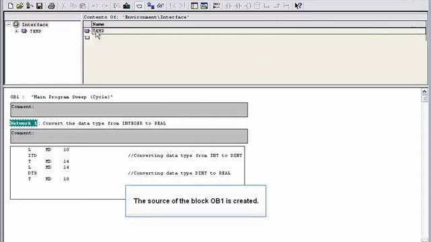Click the Copy toolbar icon
Image resolution: width=431 pixels, height=242 pixels.
(x=73, y=6)
